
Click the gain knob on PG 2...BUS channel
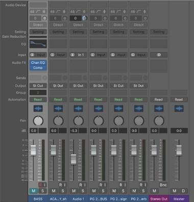click(x=105, y=18)
